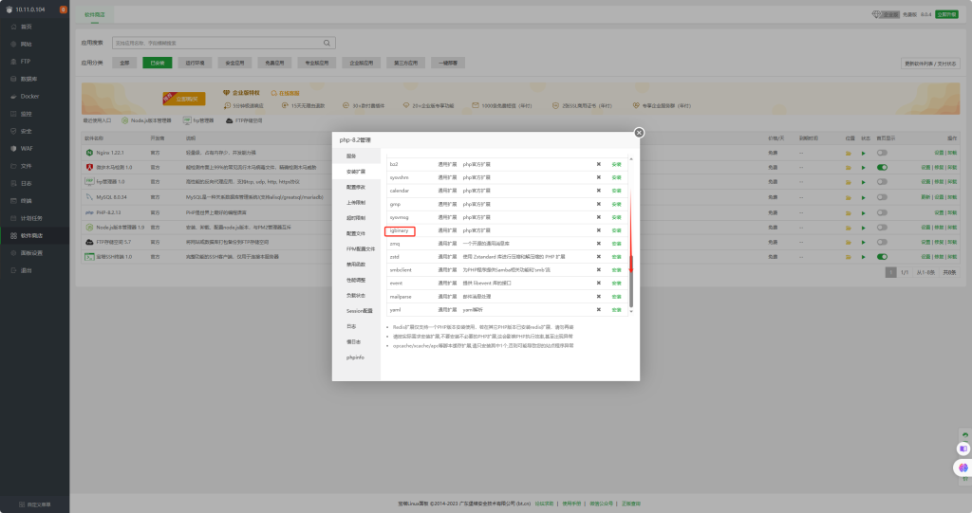Install the zstd extension
The width and height of the screenshot is (972, 513).
616,257
